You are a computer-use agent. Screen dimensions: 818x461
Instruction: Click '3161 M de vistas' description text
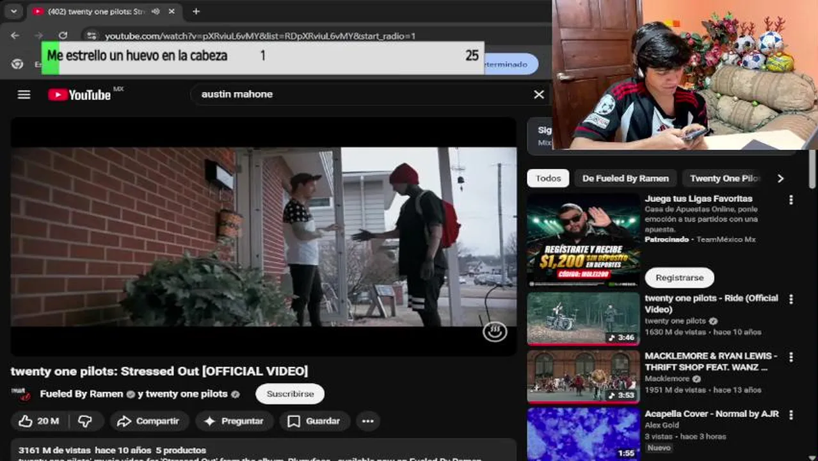(54, 450)
